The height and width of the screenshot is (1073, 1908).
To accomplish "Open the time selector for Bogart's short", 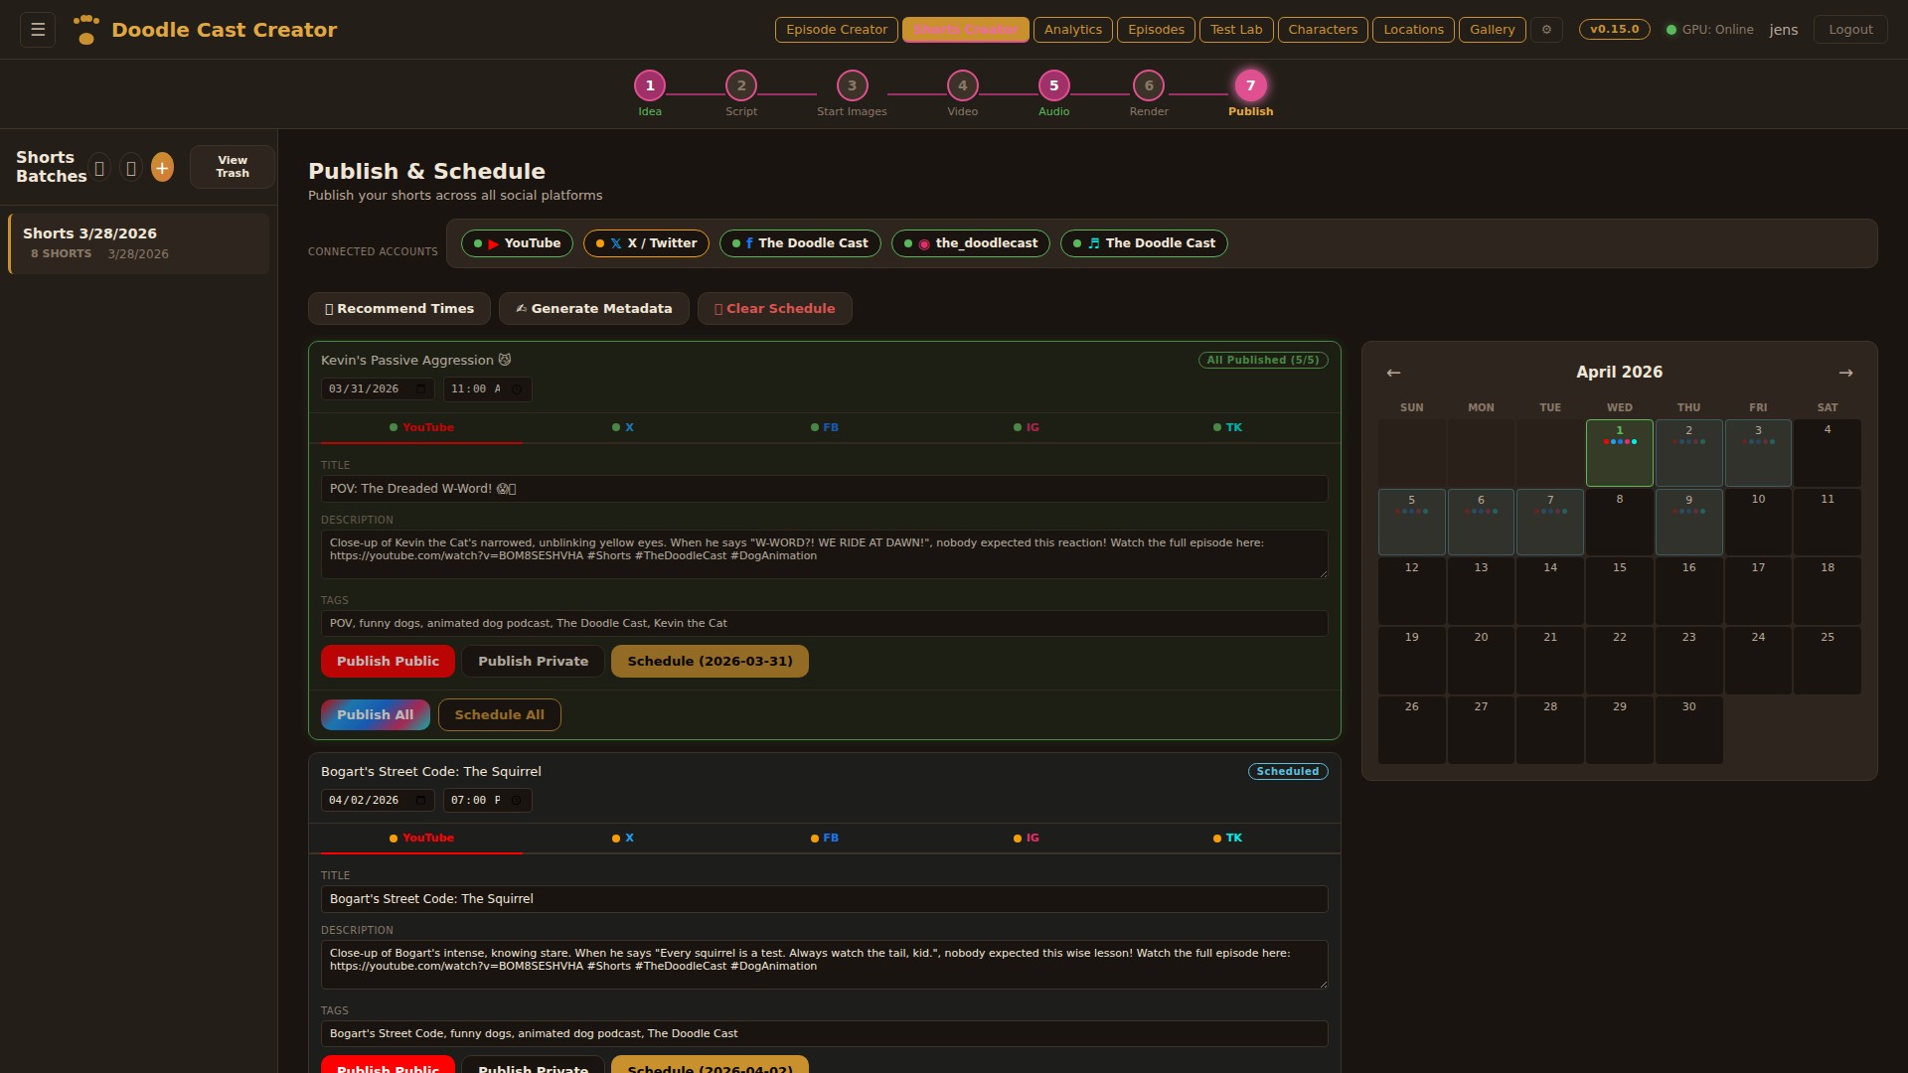I will [x=517, y=800].
